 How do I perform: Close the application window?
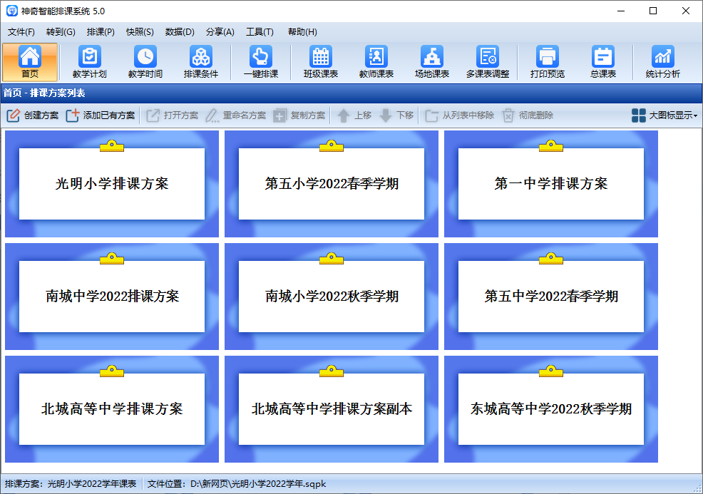click(x=685, y=11)
